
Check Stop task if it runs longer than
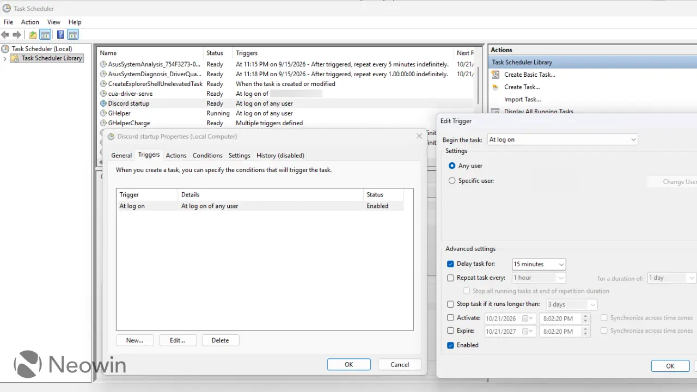coord(450,304)
